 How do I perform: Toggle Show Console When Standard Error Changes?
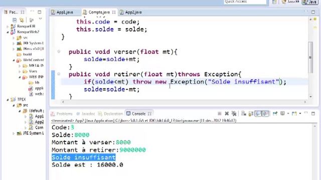[265, 113]
